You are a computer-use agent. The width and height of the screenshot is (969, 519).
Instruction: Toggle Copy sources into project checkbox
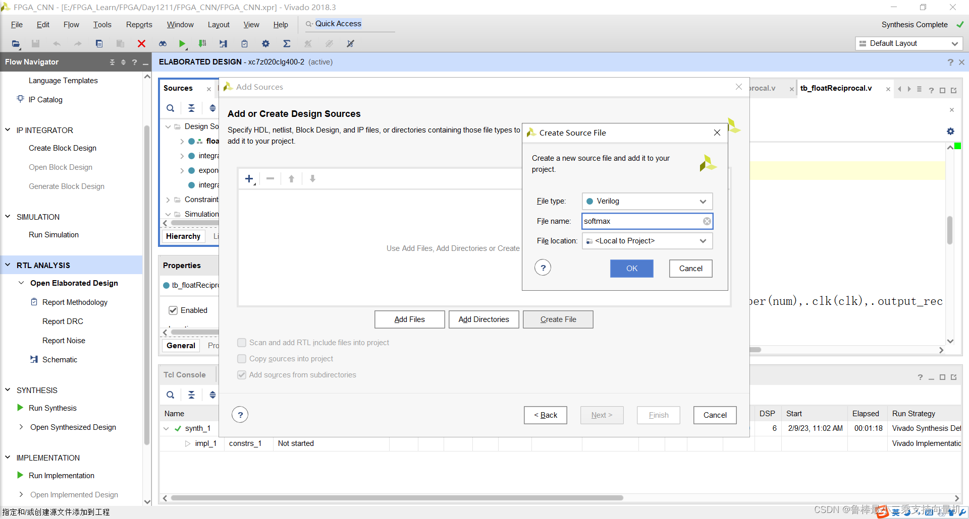pyautogui.click(x=242, y=359)
